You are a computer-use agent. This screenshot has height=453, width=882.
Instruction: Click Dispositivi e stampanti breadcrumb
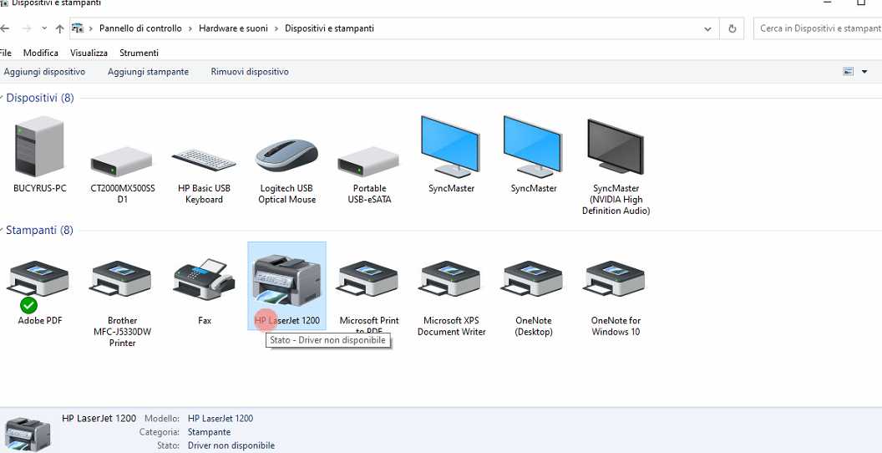tap(329, 28)
